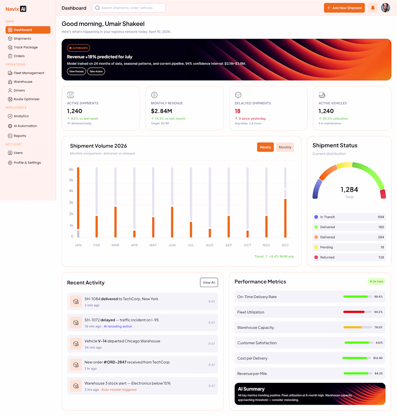This screenshot has height=416, width=397.
Task: Select Profile & Settings in sidebar
Action: pos(28,163)
